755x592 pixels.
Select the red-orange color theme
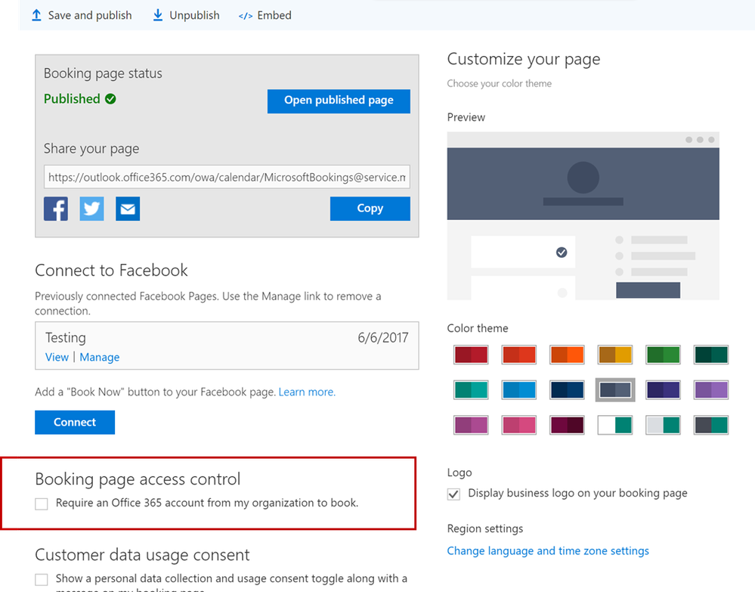(519, 355)
